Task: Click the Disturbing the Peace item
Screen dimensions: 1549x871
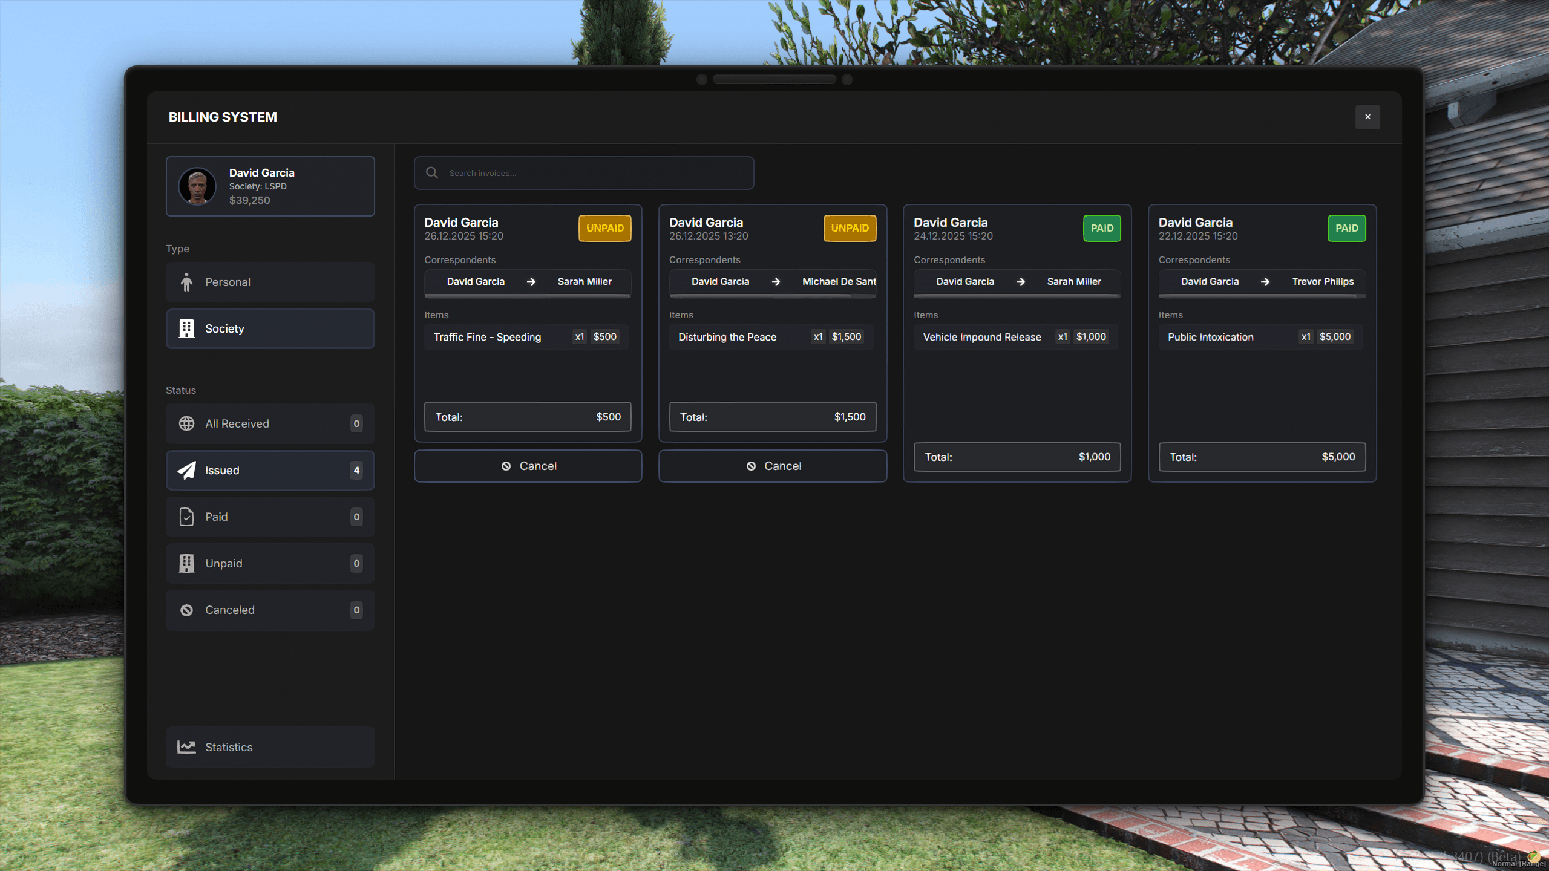Action: 771,337
